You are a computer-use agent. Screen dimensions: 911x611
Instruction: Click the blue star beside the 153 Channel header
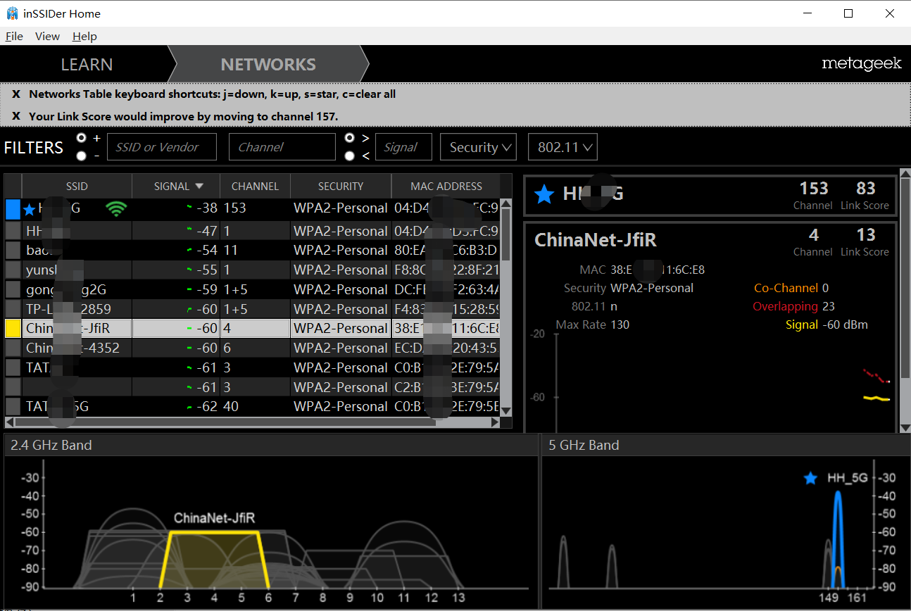point(544,194)
